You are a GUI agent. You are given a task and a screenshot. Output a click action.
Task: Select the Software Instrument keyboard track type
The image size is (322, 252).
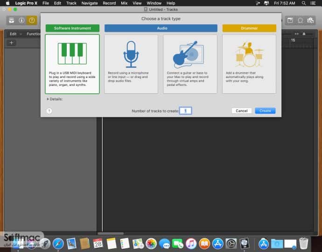(72, 64)
